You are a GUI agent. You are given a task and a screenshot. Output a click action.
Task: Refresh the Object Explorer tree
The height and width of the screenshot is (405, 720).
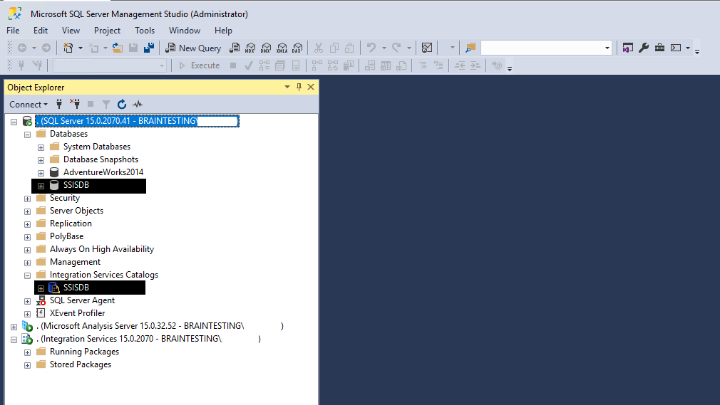pyautogui.click(x=122, y=105)
